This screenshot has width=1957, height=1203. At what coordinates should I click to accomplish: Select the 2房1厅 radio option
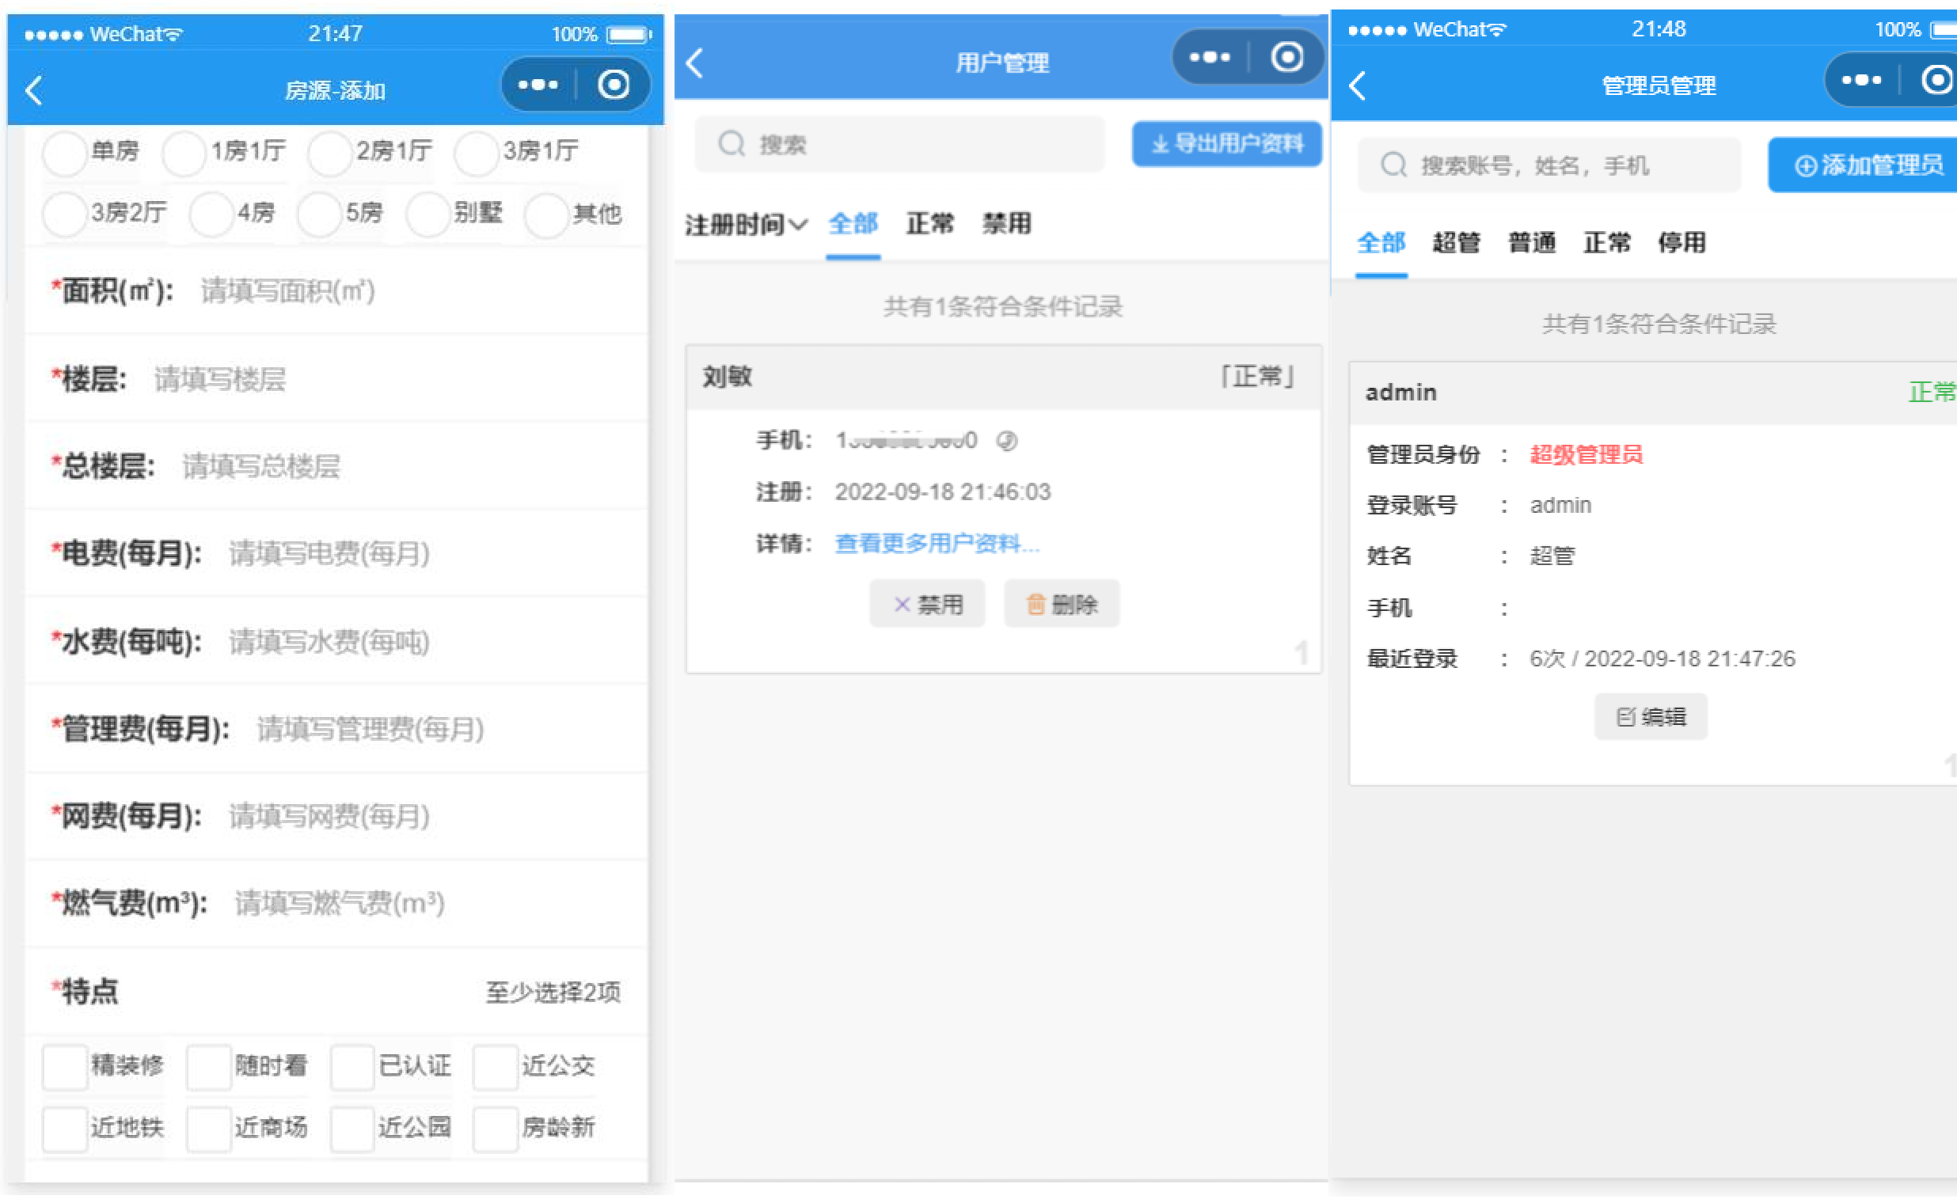[x=330, y=153]
